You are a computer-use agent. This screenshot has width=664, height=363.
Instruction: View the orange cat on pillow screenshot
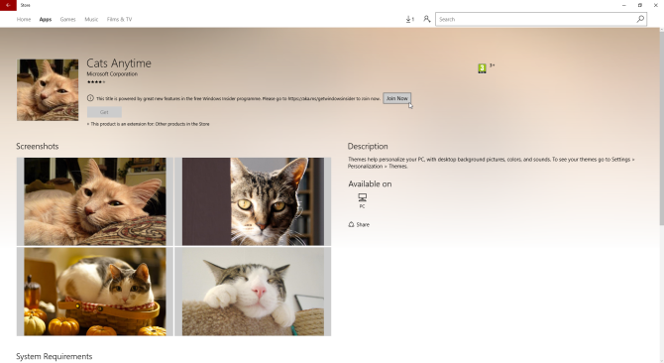pos(95,201)
